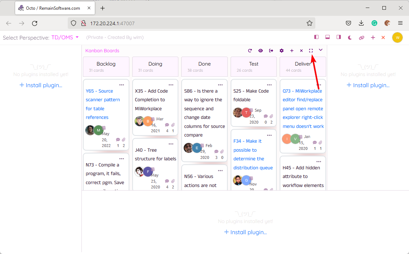Image resolution: width=409 pixels, height=254 pixels.
Task: Refresh the Kanban Boards panel
Action: pyautogui.click(x=250, y=51)
